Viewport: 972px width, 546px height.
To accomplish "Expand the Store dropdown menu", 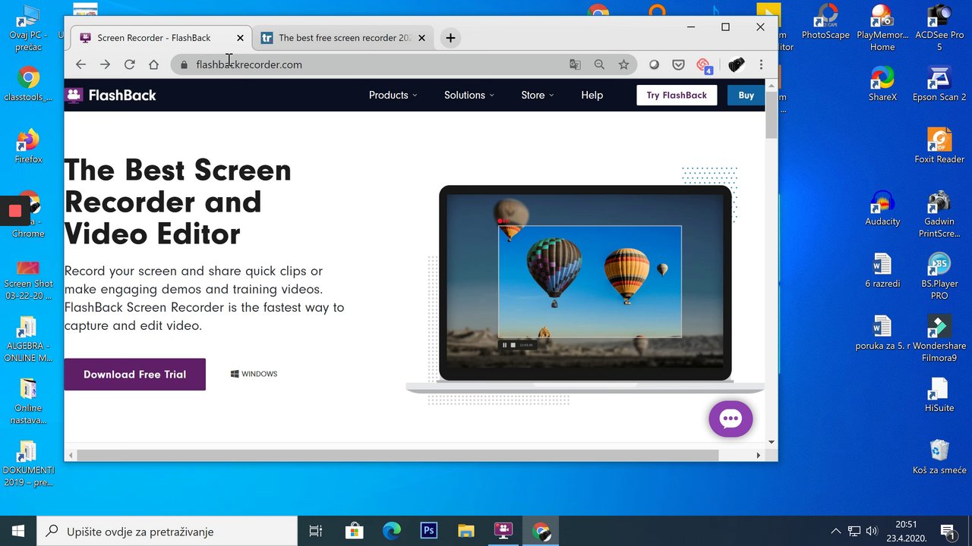I will (538, 95).
